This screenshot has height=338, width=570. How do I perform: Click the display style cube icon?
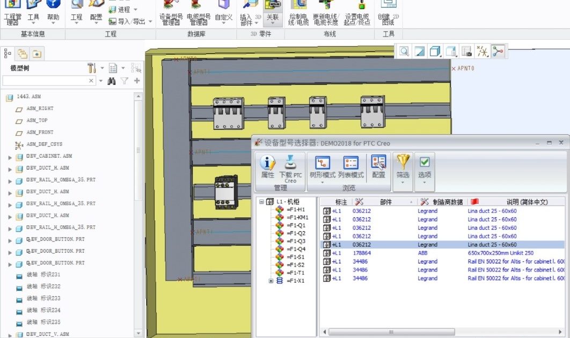[x=435, y=52]
